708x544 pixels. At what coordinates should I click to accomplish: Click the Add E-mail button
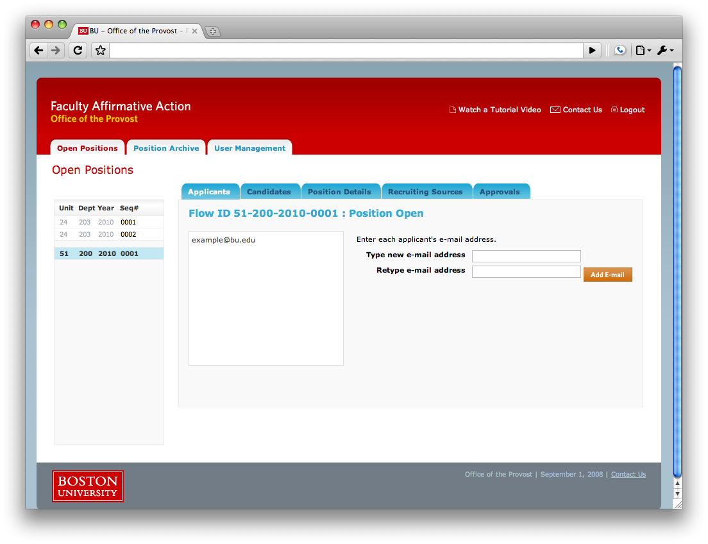point(607,275)
